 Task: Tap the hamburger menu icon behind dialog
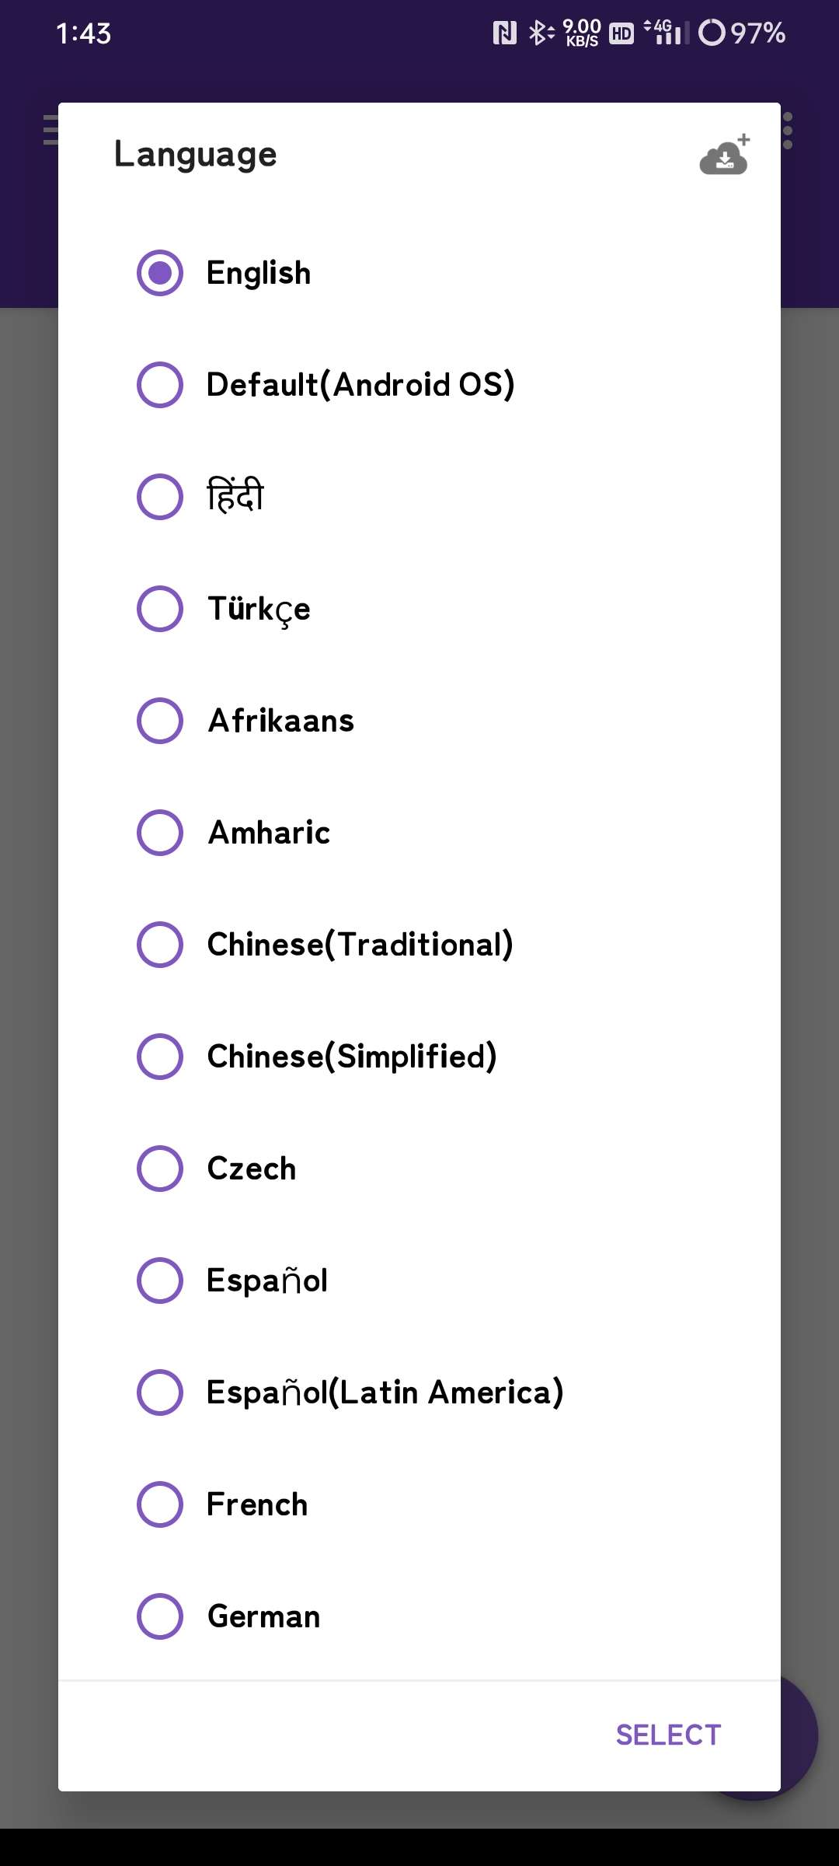tap(50, 130)
